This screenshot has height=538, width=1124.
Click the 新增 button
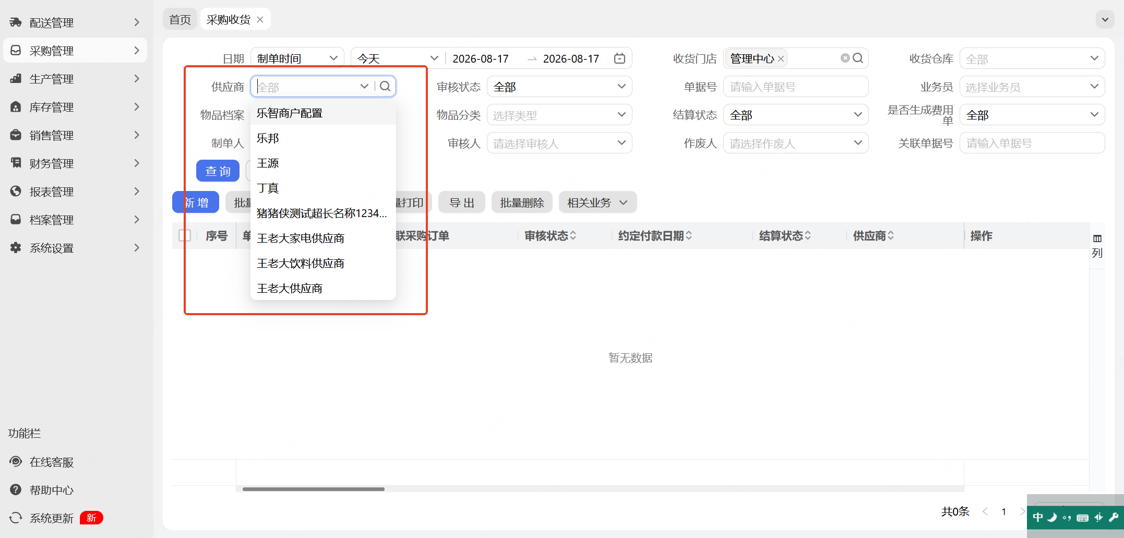[196, 202]
